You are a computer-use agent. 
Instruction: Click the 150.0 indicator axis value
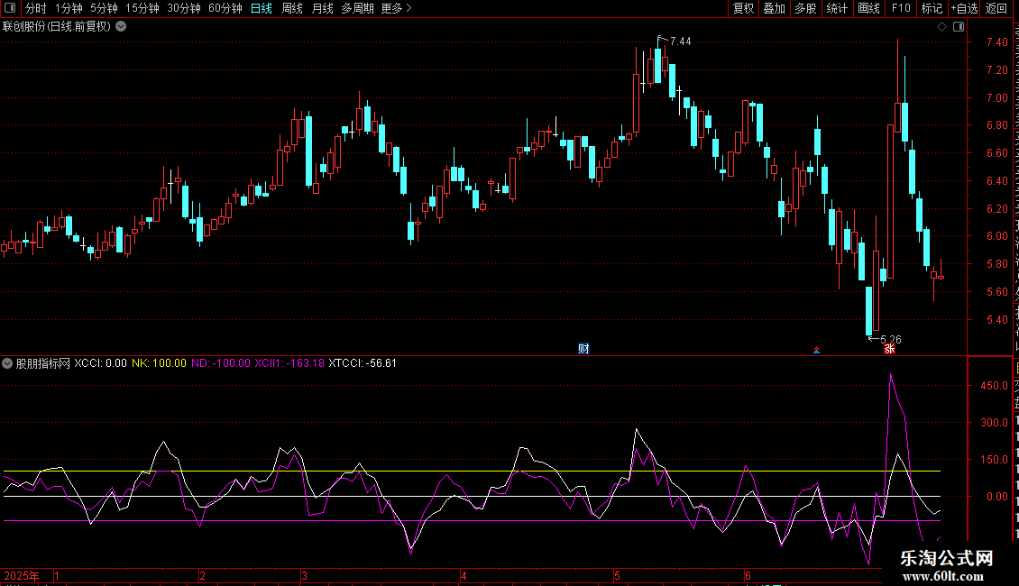pos(995,459)
